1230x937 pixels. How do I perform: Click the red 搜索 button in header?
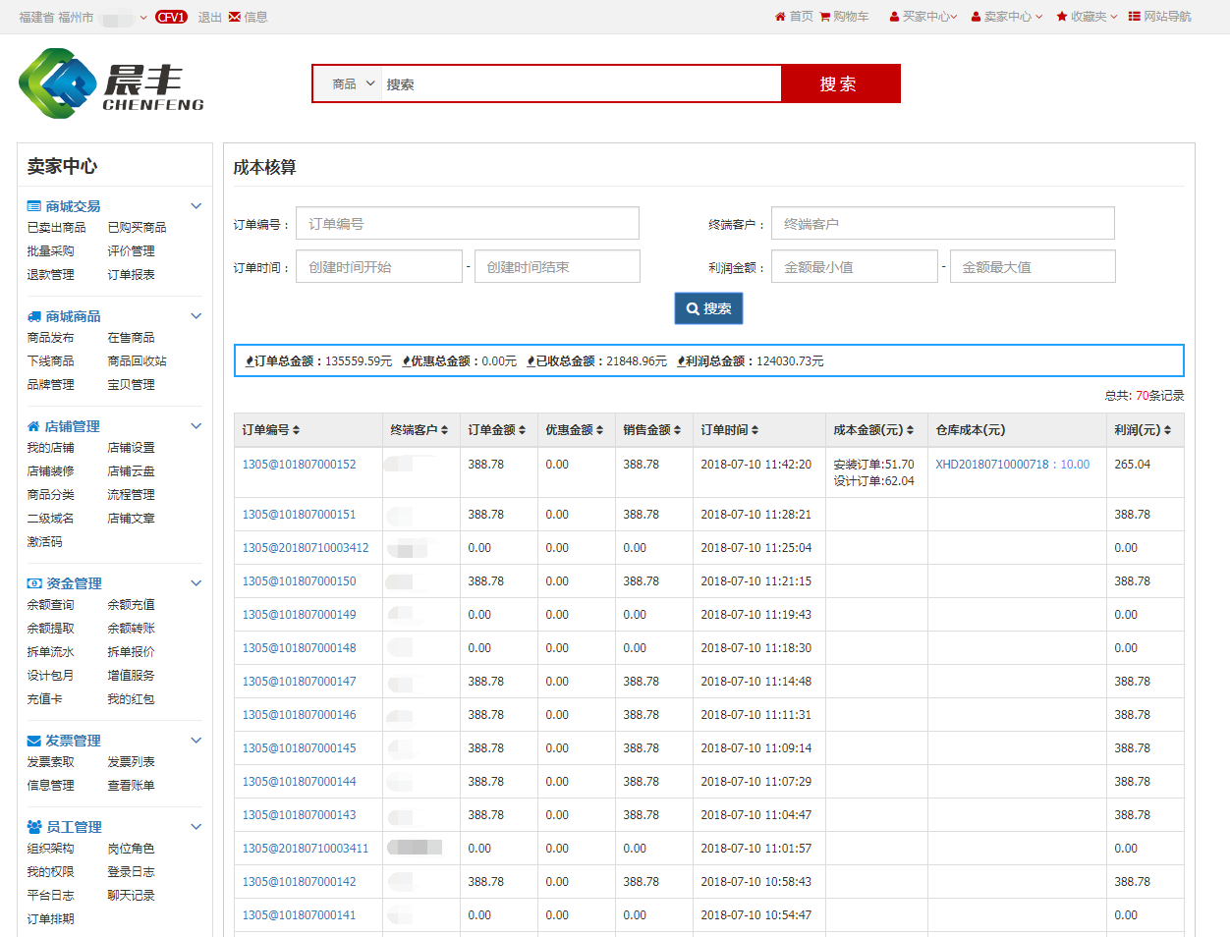click(x=840, y=84)
